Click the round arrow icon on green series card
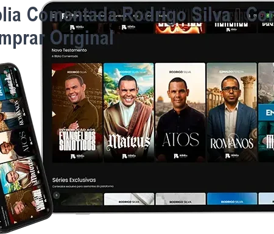The image size is (274, 234). click(x=57, y=196)
